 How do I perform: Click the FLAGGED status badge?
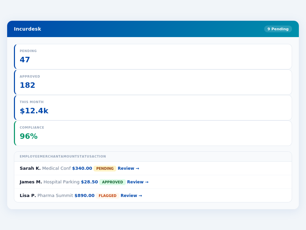pyautogui.click(x=107, y=195)
